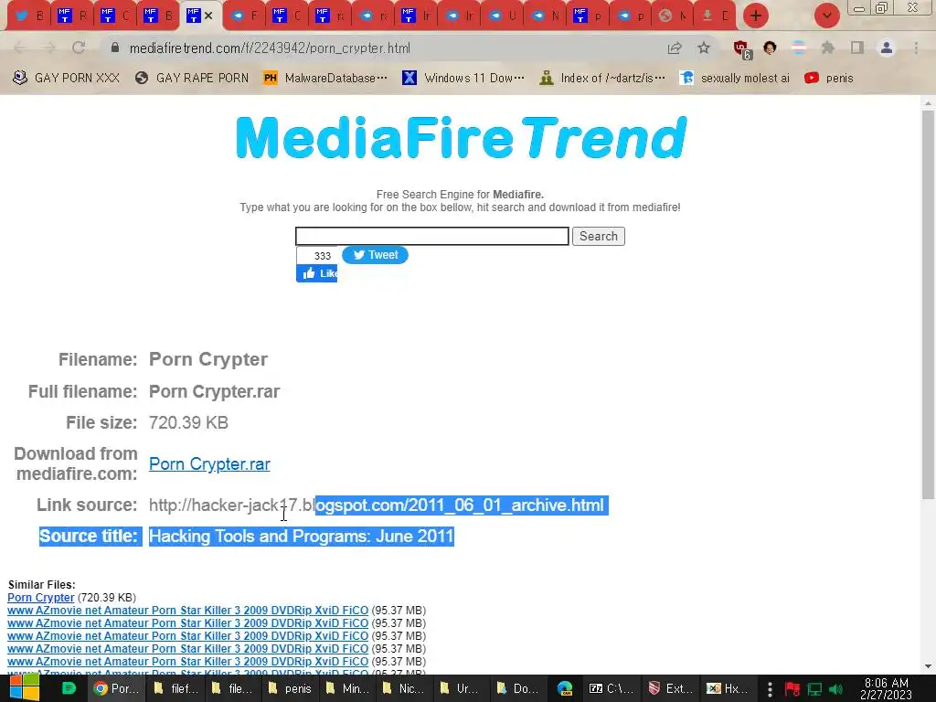Image resolution: width=936 pixels, height=702 pixels.
Task: Click the 'Source title:' label
Action: coord(89,536)
